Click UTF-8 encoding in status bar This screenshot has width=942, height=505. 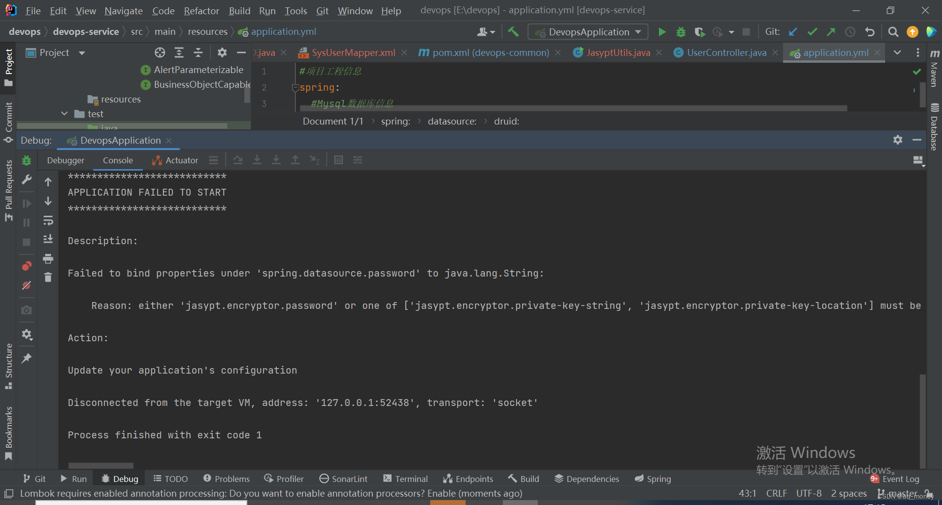tap(809, 493)
